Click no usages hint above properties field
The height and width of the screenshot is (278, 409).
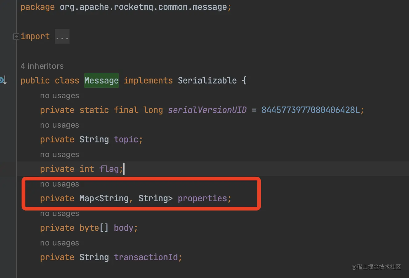tap(59, 184)
